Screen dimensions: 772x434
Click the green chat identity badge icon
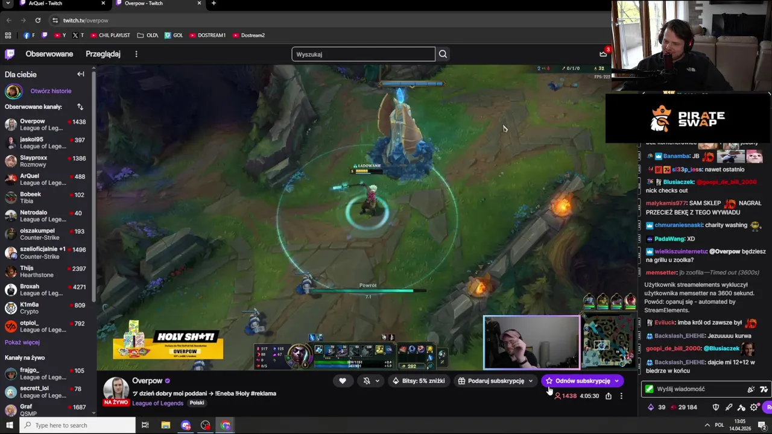pyautogui.click(x=649, y=389)
